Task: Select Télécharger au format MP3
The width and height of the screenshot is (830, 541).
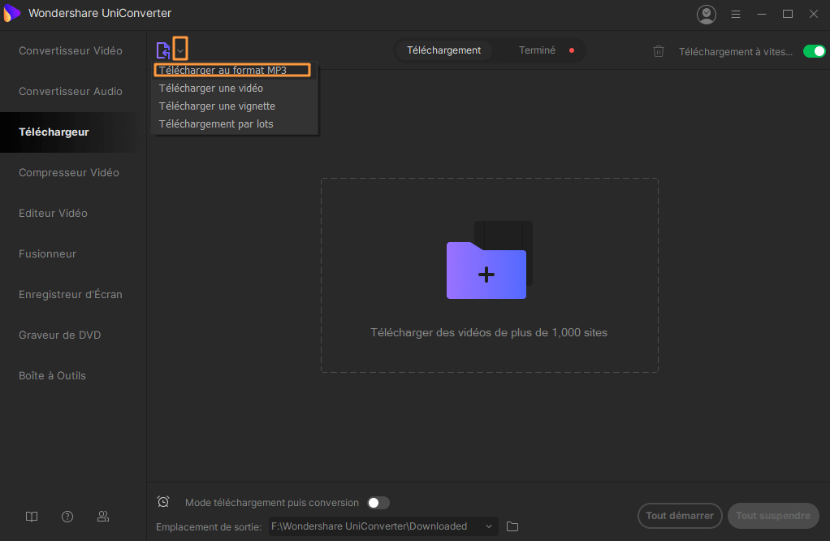Action: tap(223, 71)
